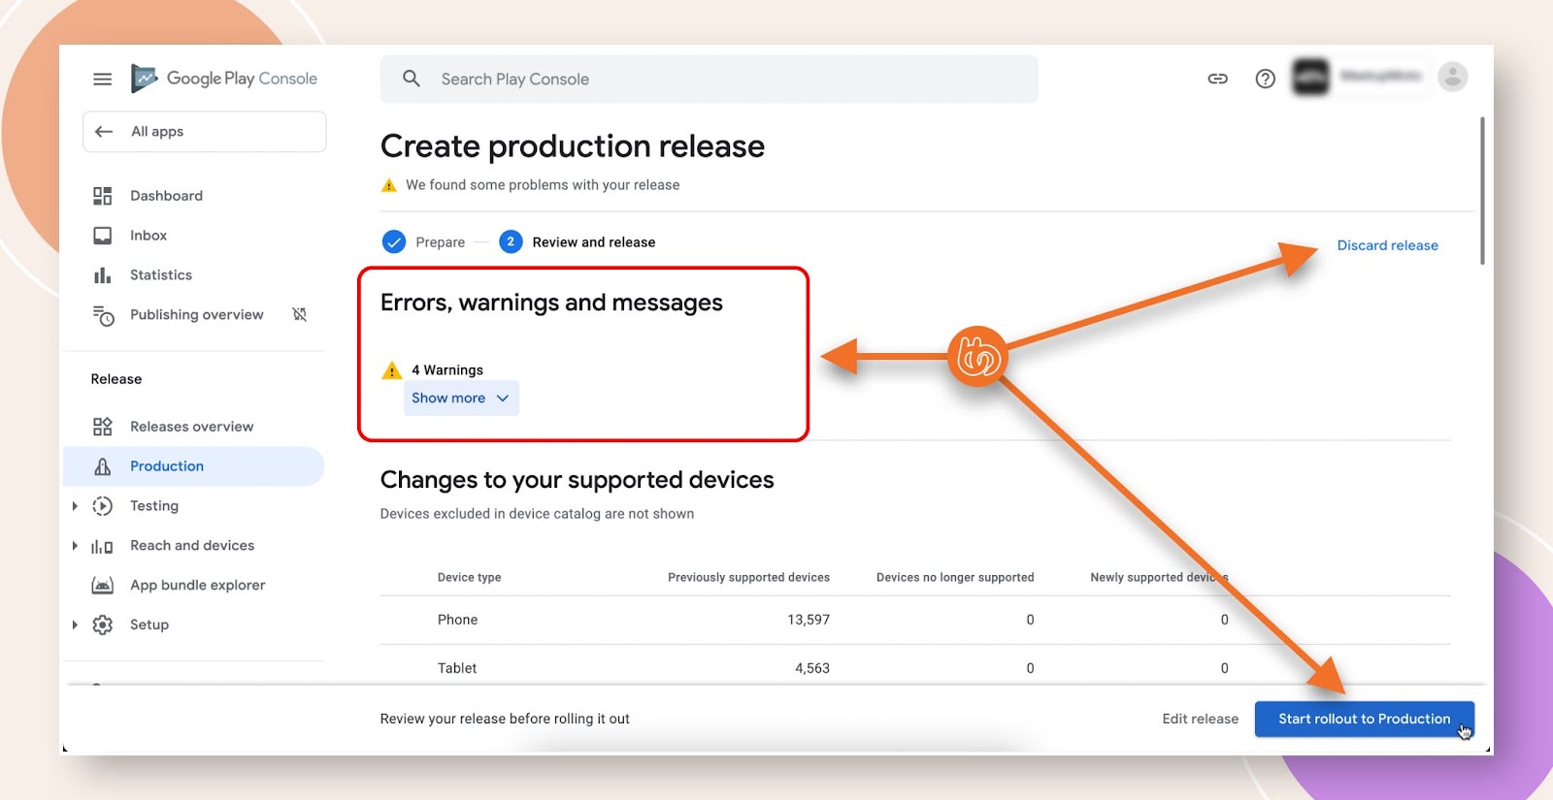The image size is (1553, 800).
Task: Click the 4,563 previously supported value
Action: (811, 669)
